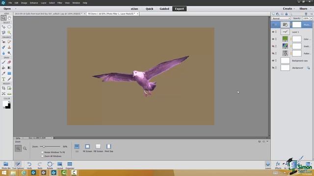
Task: Select the Eraser tool
Action: pos(9,62)
